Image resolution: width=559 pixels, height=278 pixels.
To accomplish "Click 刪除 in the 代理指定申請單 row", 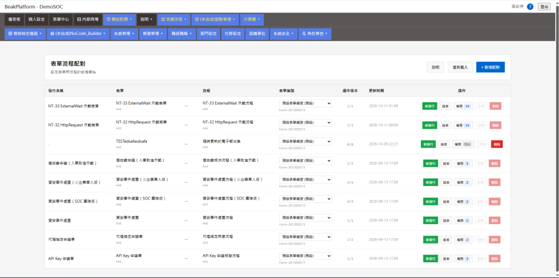I will (495, 239).
